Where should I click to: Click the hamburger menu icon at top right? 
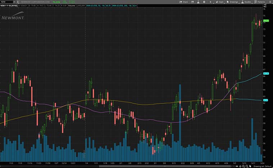tap(269, 2)
